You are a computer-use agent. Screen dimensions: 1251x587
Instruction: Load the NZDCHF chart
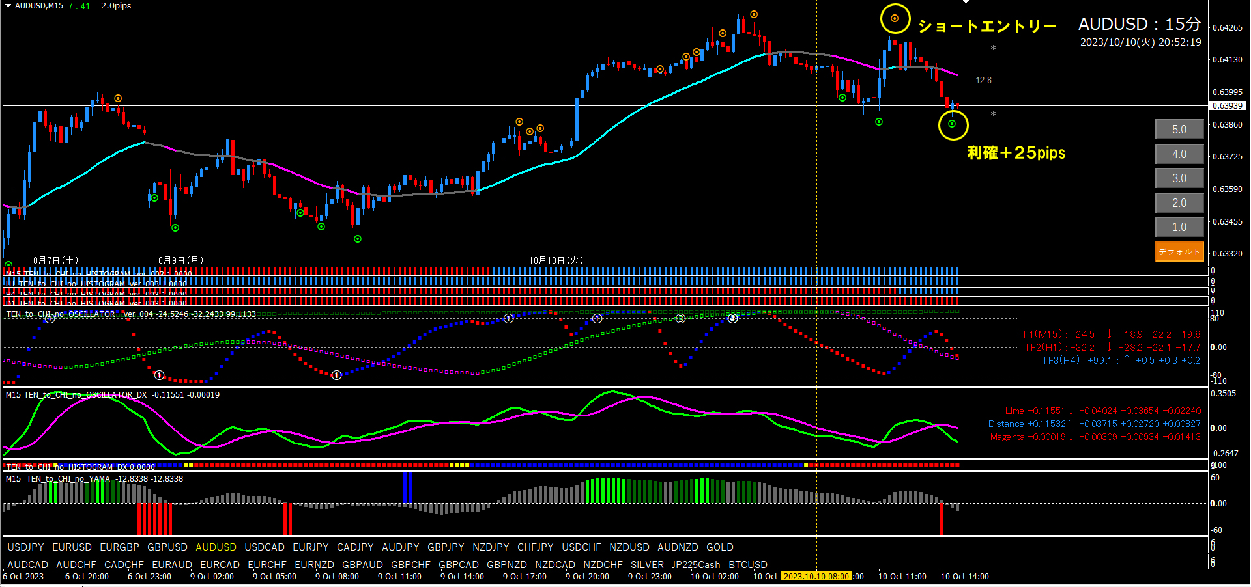click(603, 565)
